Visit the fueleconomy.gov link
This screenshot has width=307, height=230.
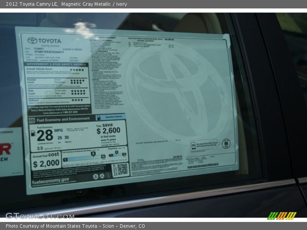[50, 180]
